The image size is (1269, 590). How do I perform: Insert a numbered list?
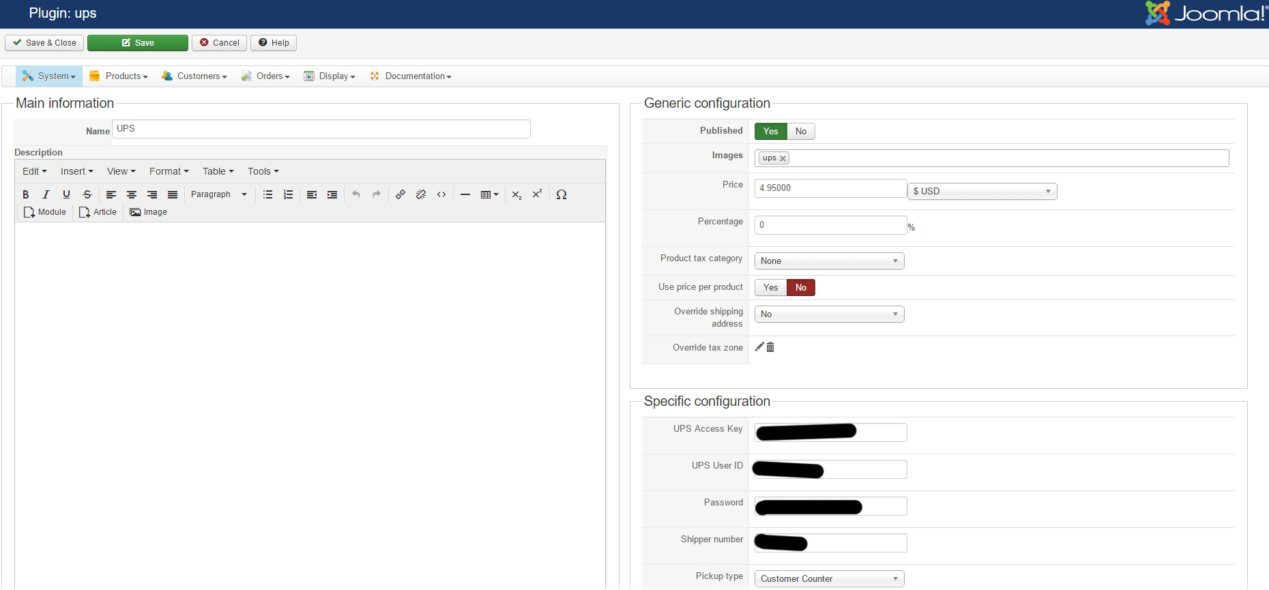pos(289,194)
